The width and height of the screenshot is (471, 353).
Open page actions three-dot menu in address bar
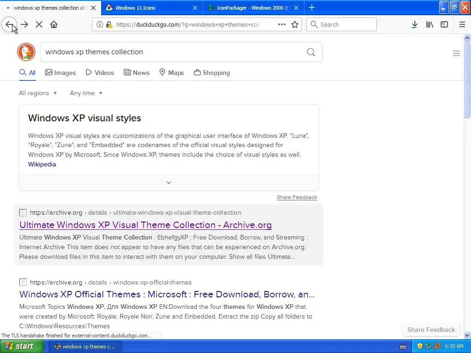282,24
